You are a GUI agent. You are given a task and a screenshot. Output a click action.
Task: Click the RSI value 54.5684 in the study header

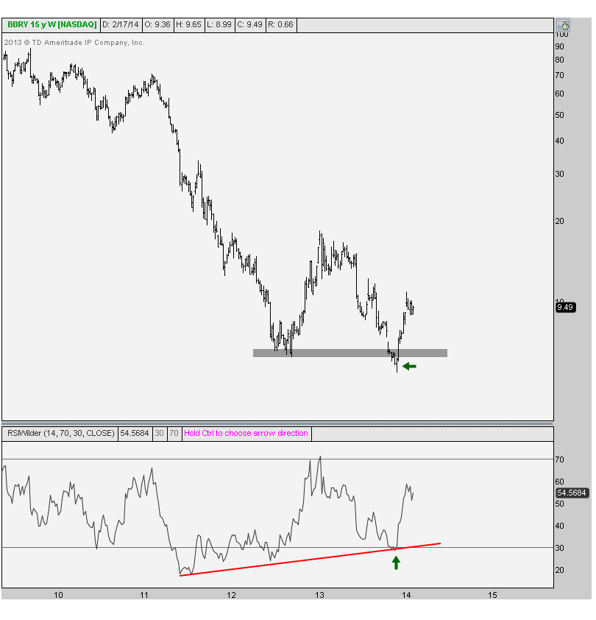pos(135,434)
